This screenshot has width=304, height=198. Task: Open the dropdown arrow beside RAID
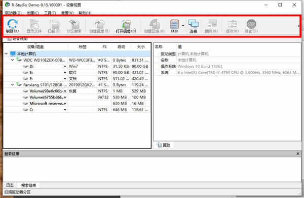(x=183, y=26)
